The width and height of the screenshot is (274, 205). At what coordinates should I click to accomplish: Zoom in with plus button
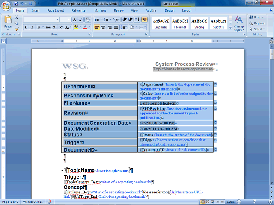pyautogui.click(x=270, y=202)
